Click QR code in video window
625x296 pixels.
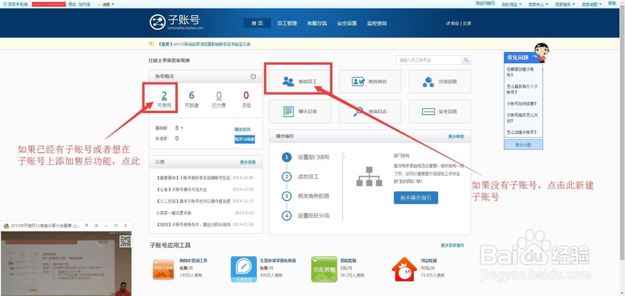tap(125, 242)
